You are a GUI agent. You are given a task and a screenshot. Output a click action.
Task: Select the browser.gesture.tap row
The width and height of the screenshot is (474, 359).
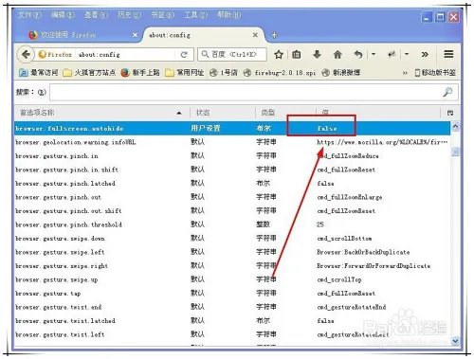click(x=232, y=294)
